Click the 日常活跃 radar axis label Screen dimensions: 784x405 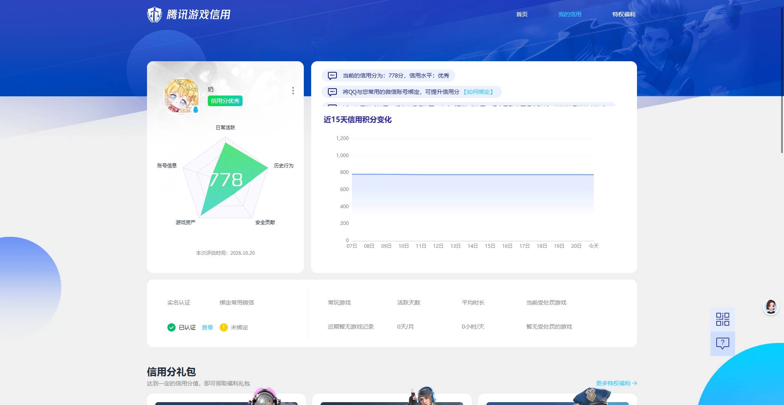(x=225, y=127)
